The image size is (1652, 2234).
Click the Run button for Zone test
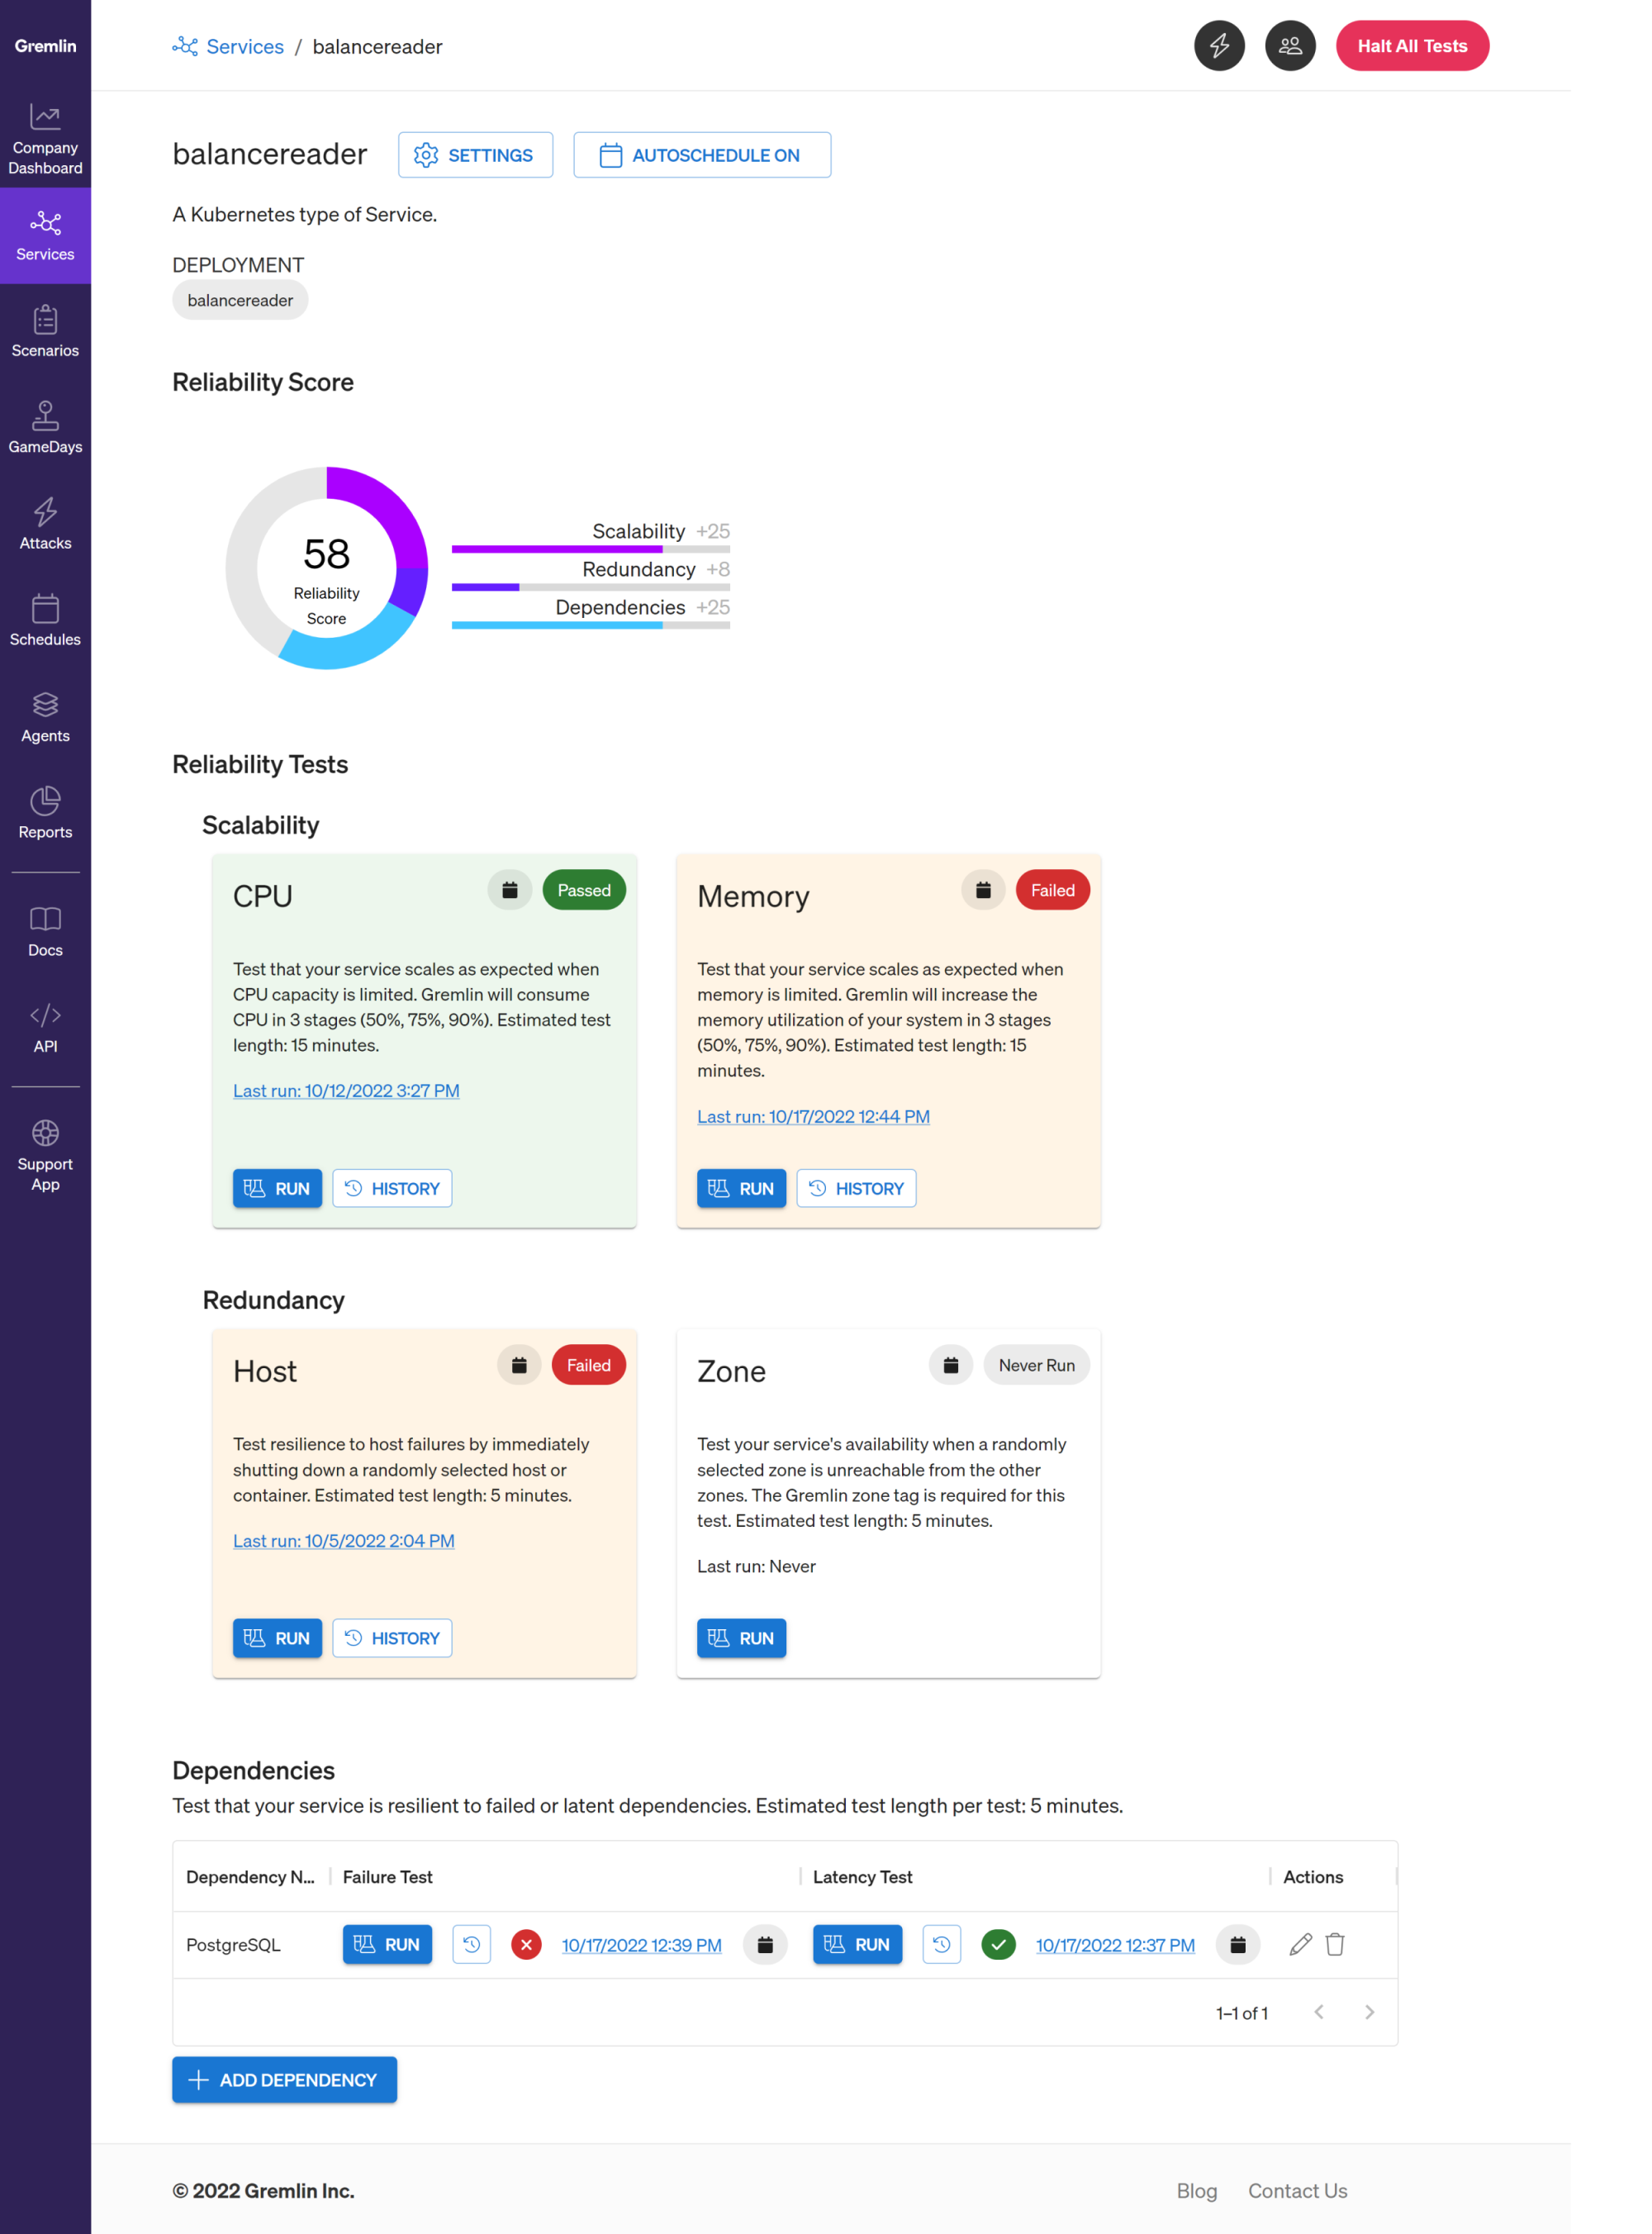click(741, 1637)
